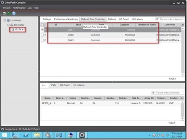Click the green refresh icon in toolbar
This screenshot has height=140, width=187.
pyautogui.click(x=9, y=13)
